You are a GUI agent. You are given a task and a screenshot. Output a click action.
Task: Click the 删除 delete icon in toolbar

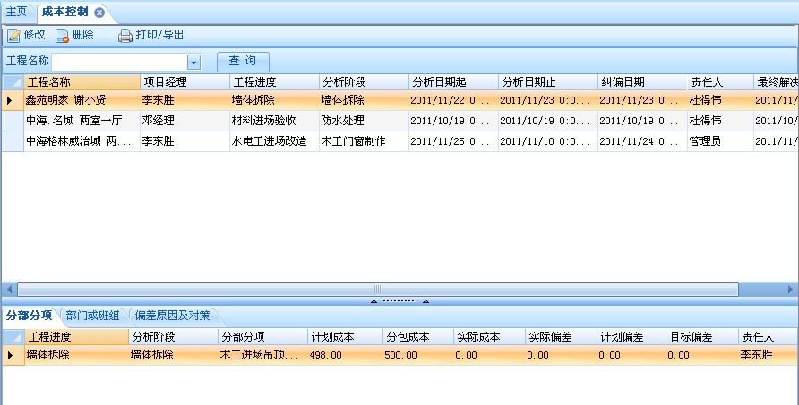[62, 36]
